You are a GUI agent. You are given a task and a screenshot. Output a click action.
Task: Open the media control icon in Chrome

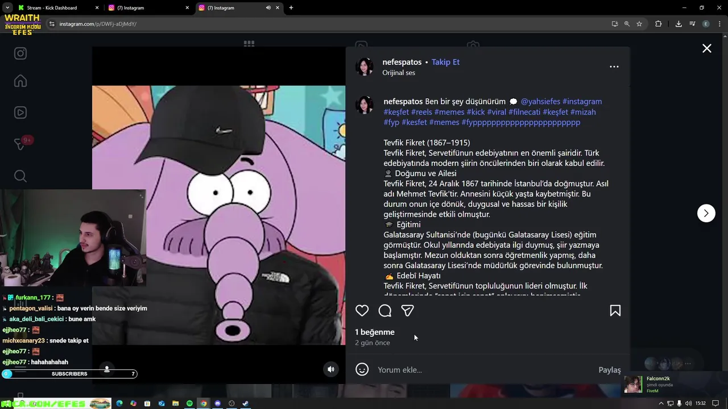[692, 24]
